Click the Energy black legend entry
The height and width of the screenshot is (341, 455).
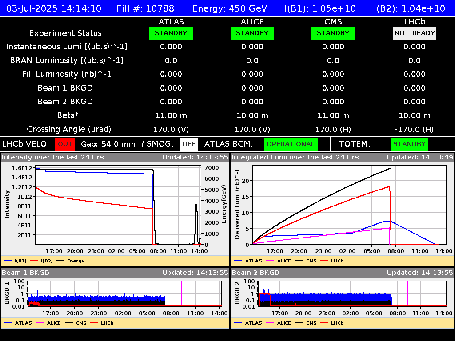point(71,261)
